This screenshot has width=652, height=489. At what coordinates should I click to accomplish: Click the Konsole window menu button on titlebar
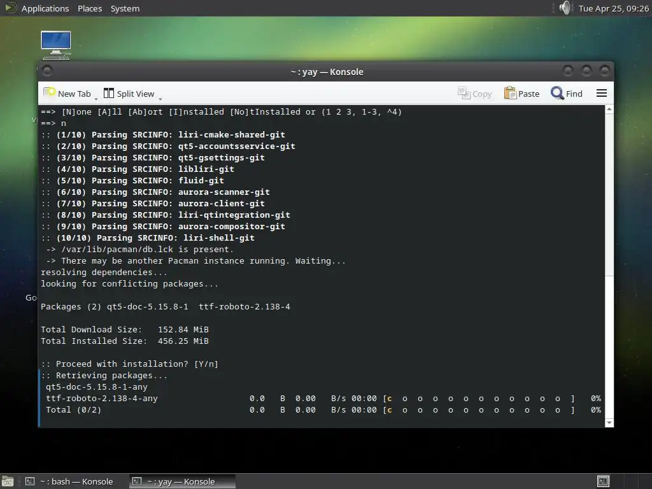[x=47, y=71]
